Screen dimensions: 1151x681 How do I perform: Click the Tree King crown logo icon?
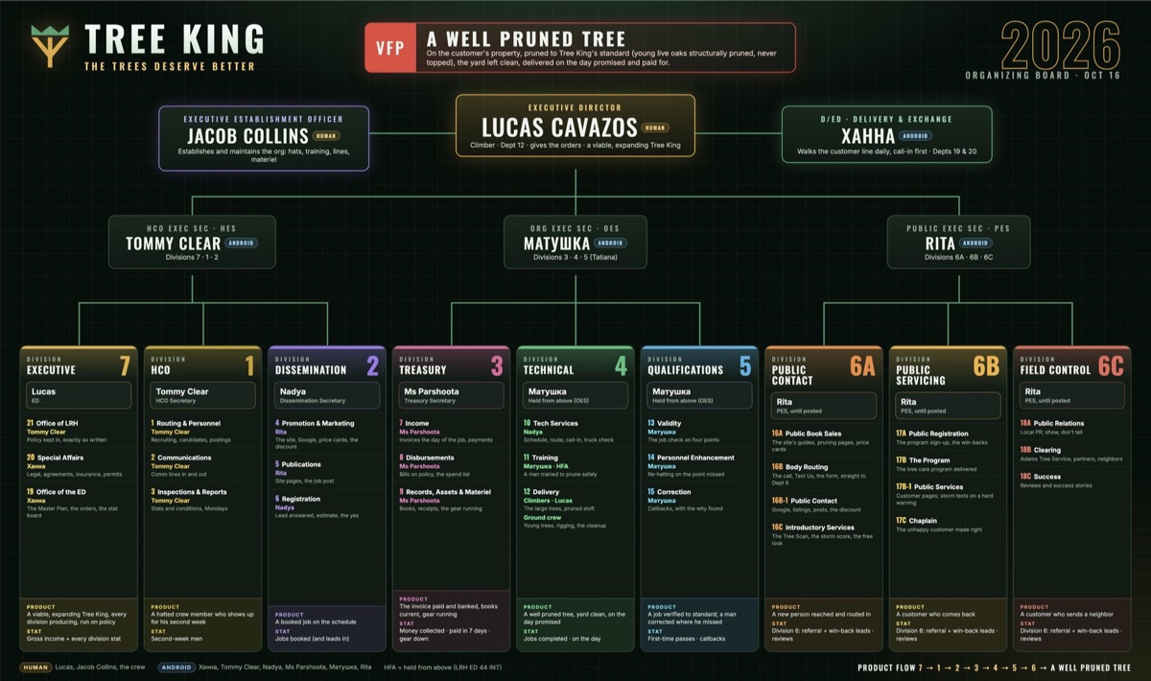(50, 46)
